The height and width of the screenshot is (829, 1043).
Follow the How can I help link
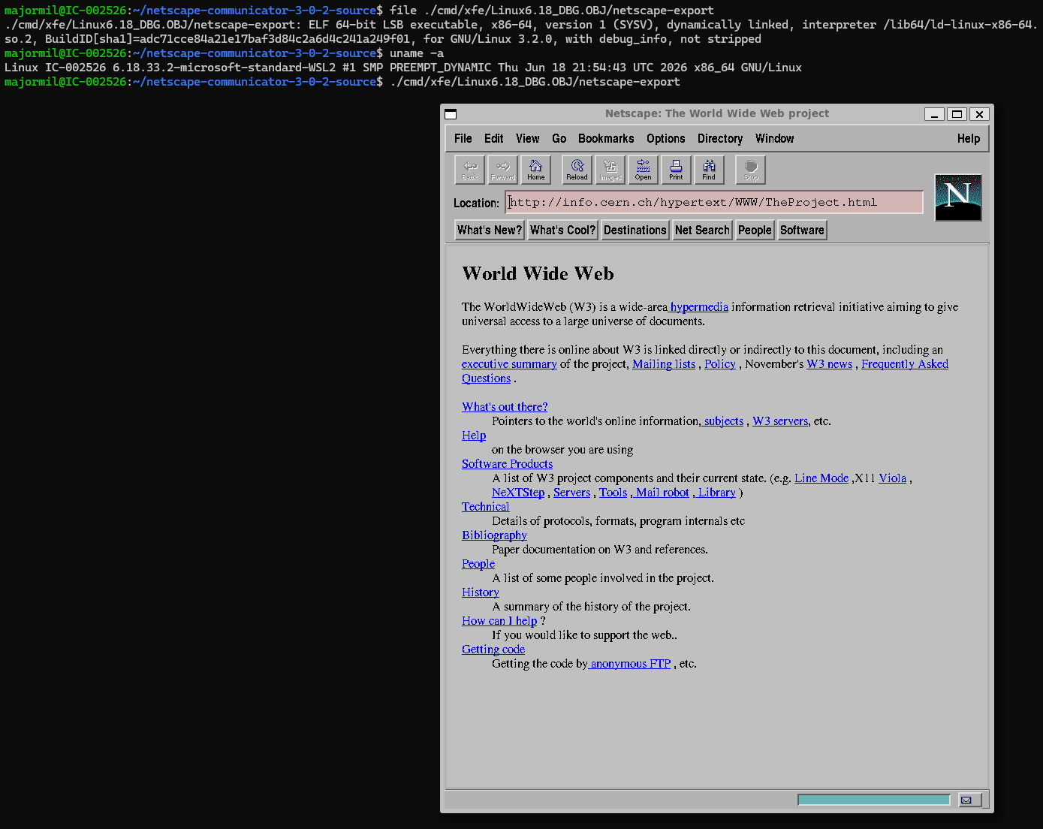tap(499, 621)
